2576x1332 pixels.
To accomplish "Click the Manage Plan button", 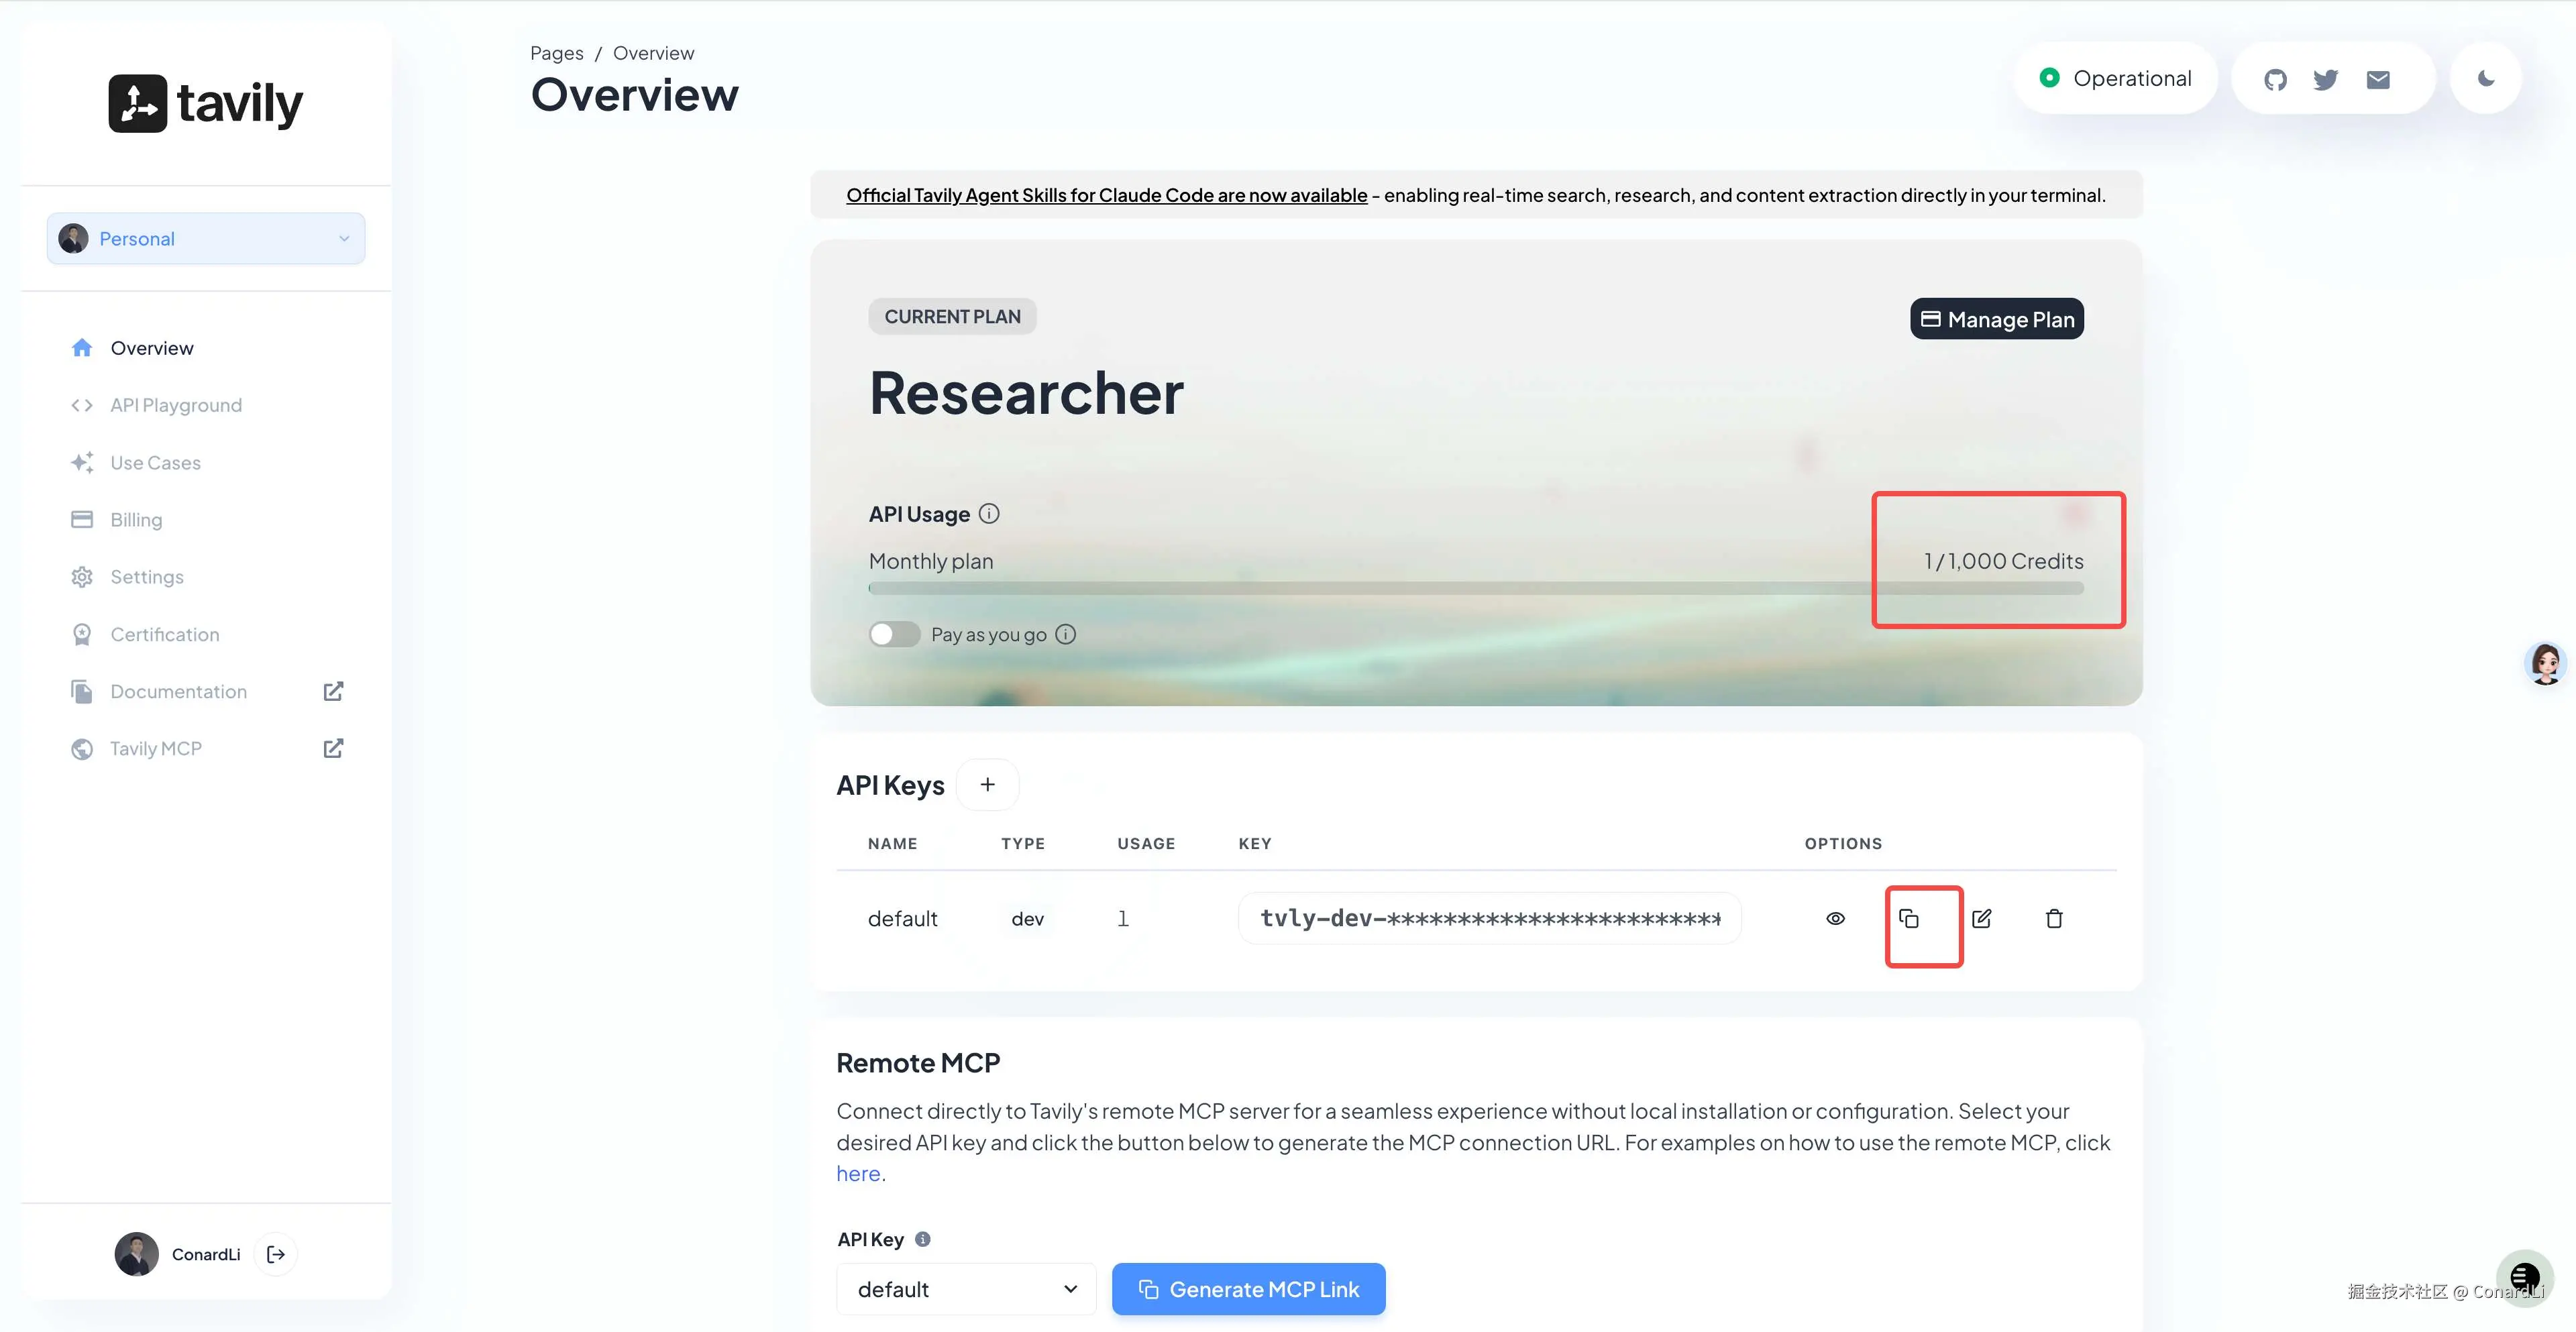I will (1997, 319).
